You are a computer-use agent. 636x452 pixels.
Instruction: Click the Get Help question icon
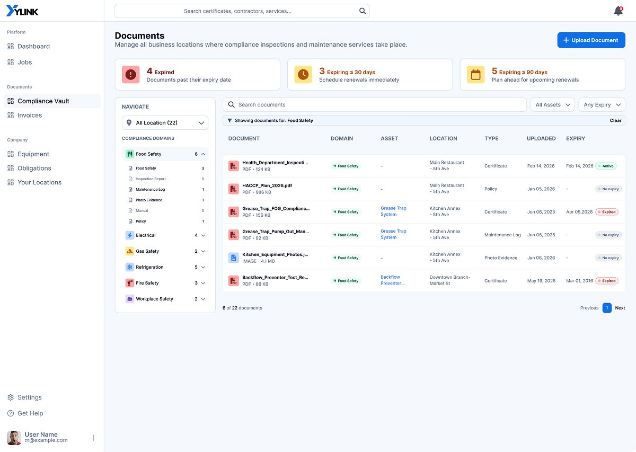pos(11,413)
